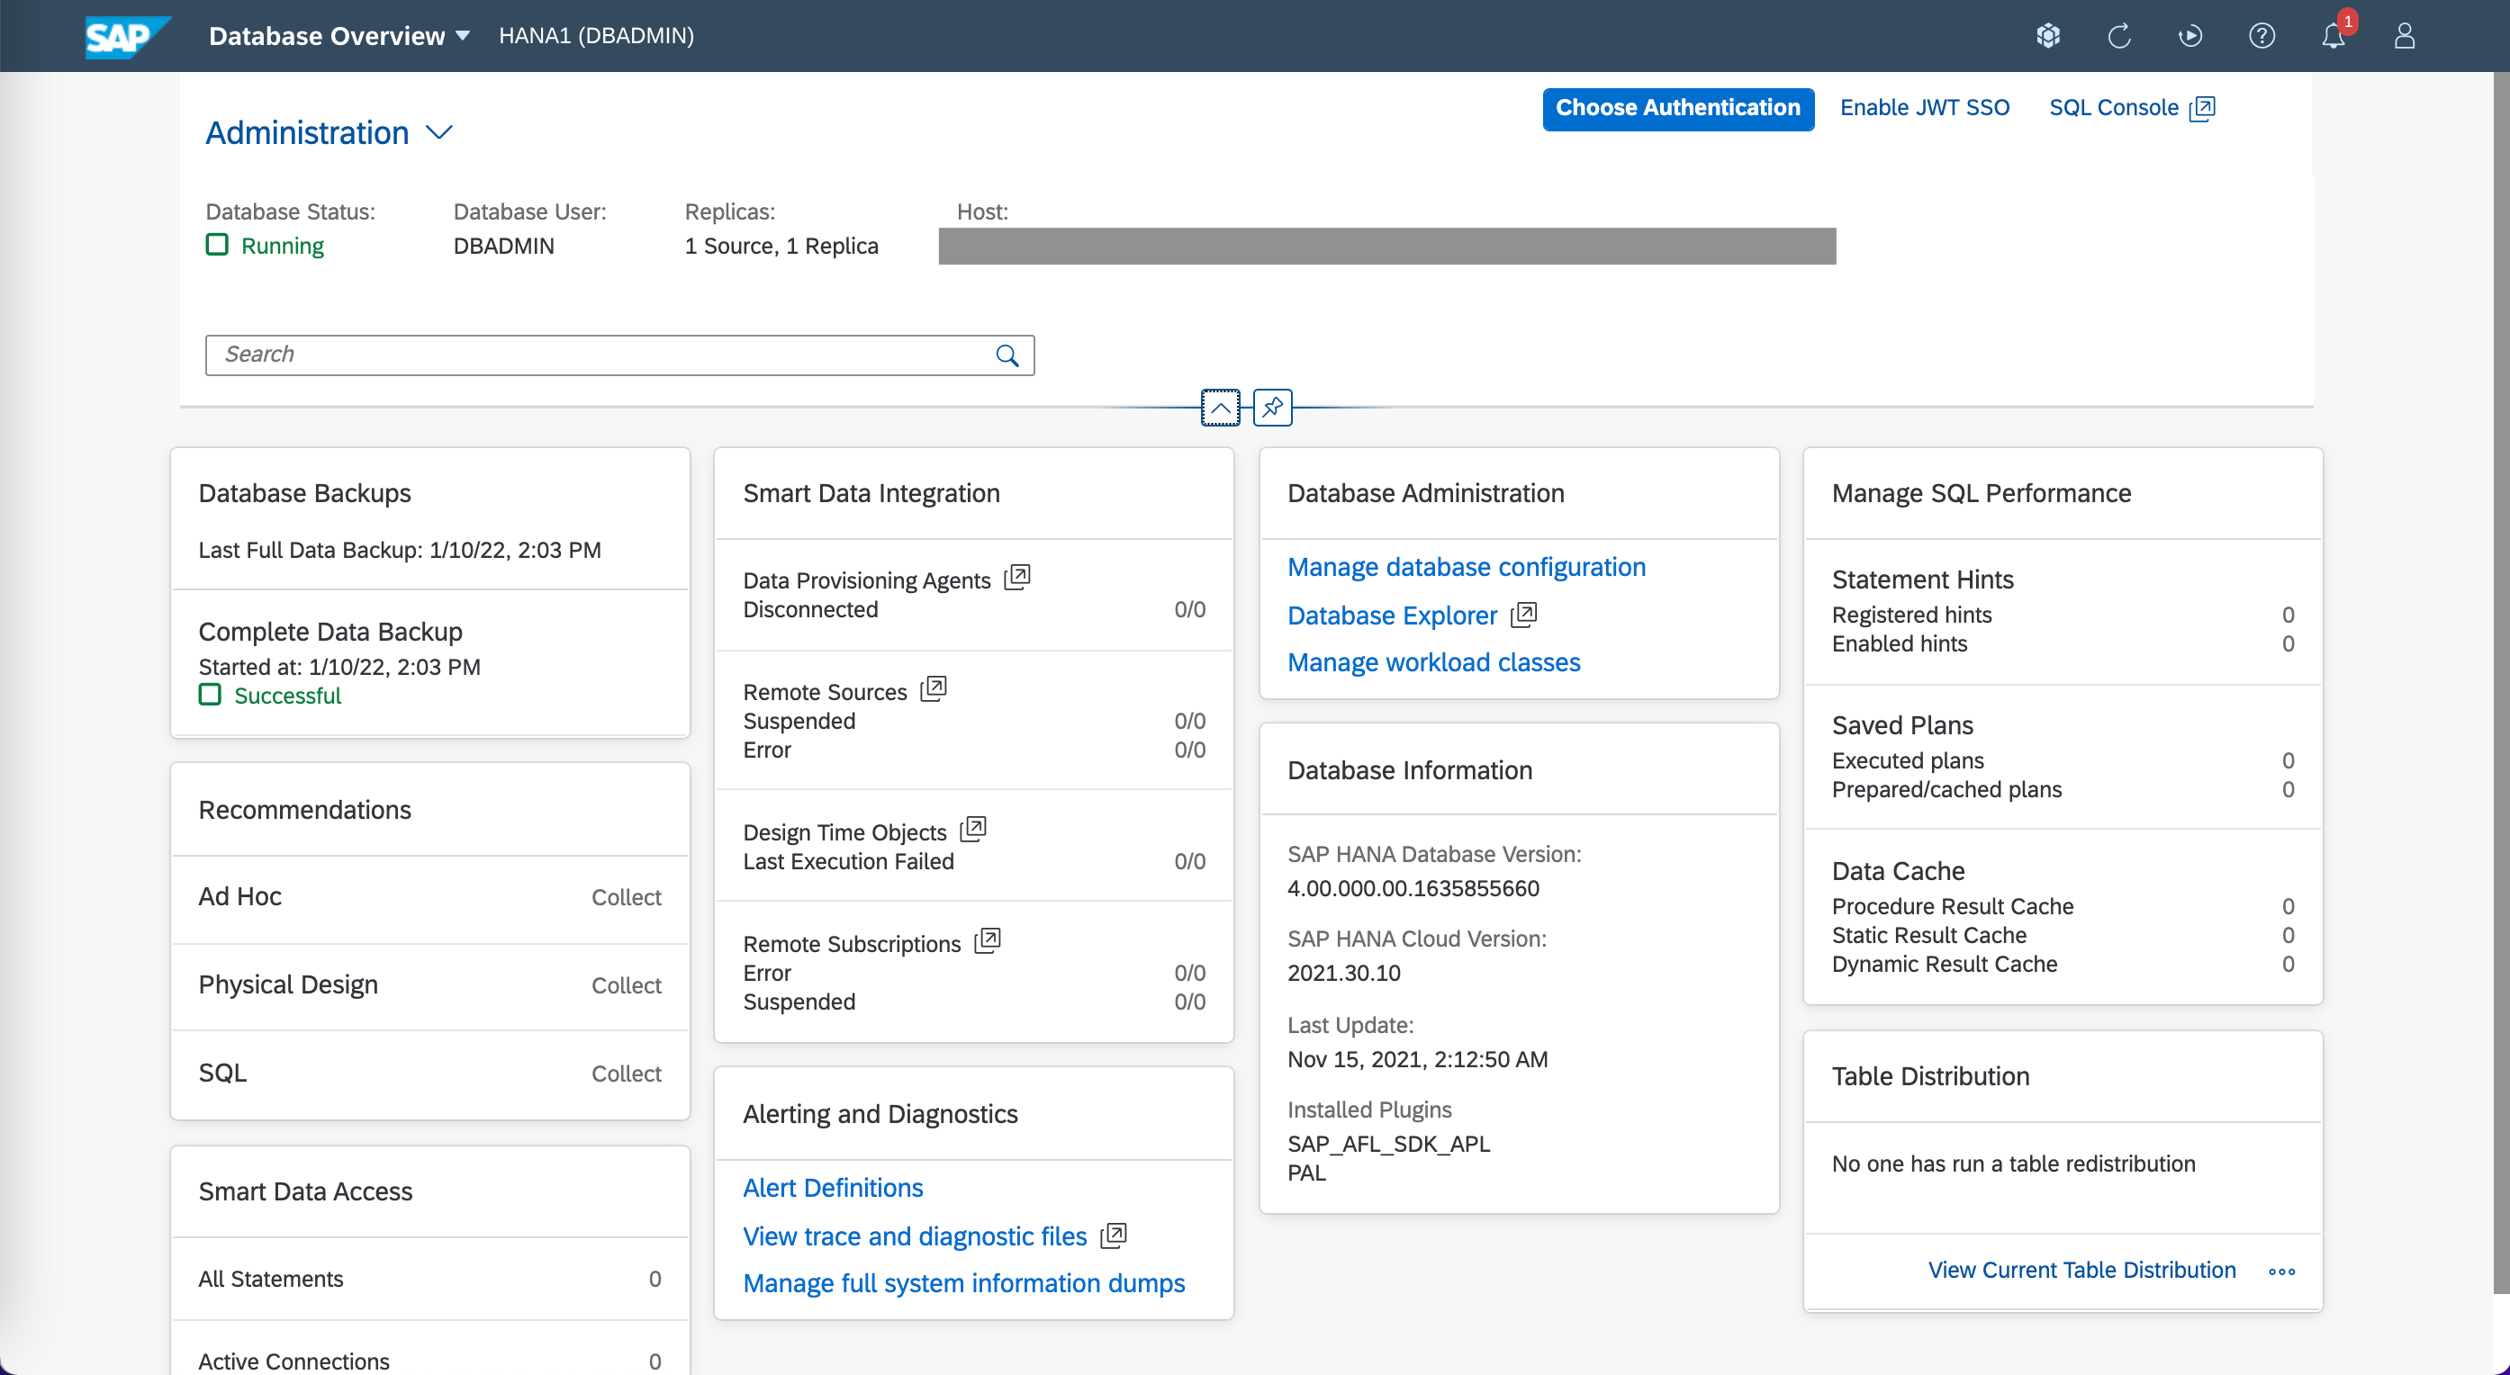Click the Running status square icon

pyautogui.click(x=216, y=245)
